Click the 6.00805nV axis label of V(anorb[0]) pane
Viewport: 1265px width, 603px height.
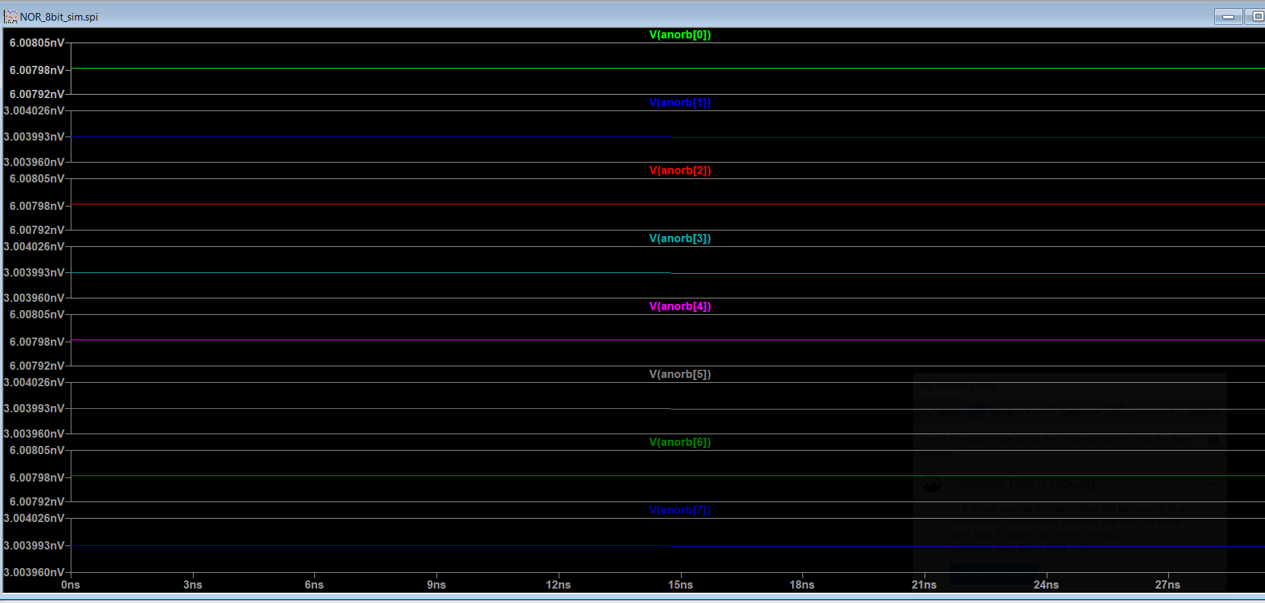37,43
